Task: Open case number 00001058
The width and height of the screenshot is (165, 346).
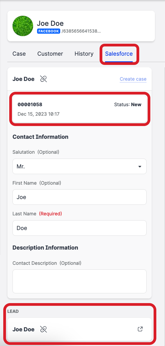Action: (x=30, y=105)
